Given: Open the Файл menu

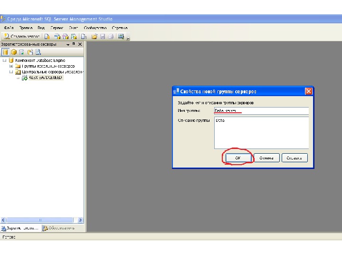Looking at the screenshot, I should (9, 28).
